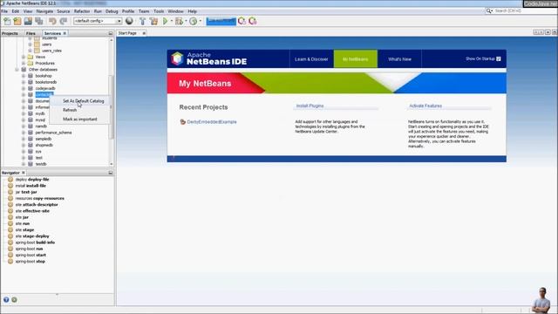The image size is (558, 314).
Task: Click the green icon beside Navigator help
Action: coord(14,300)
